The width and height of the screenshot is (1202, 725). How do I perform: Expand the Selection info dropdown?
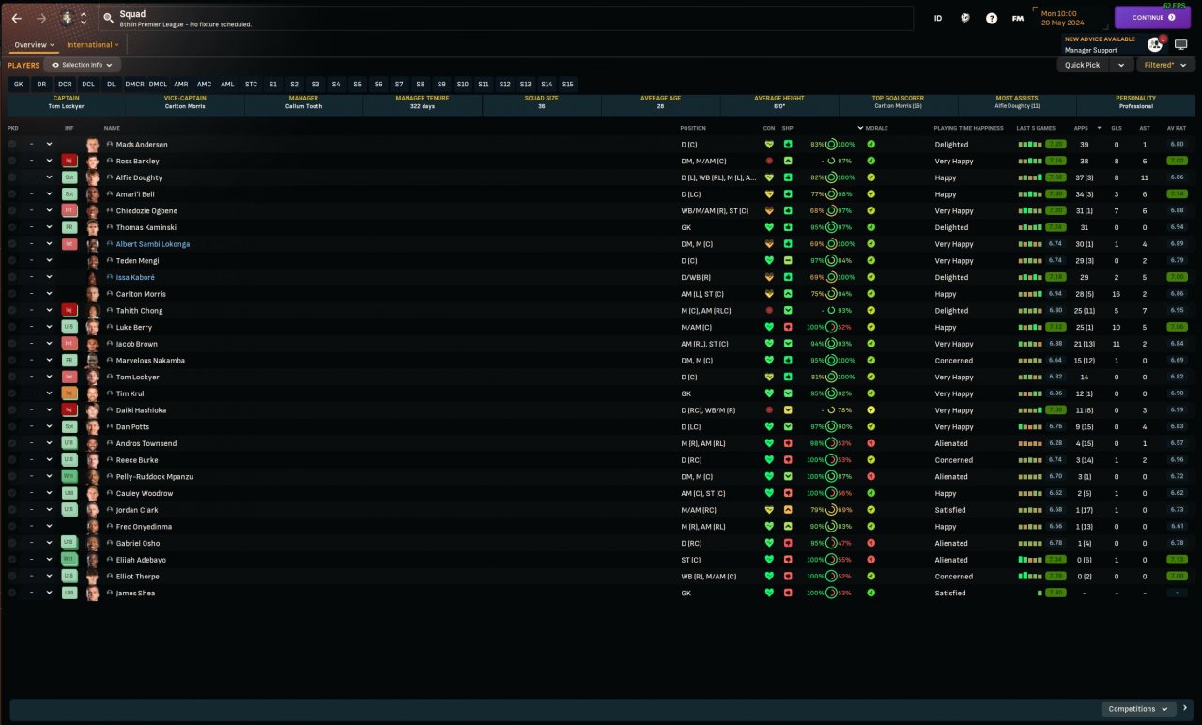click(83, 65)
